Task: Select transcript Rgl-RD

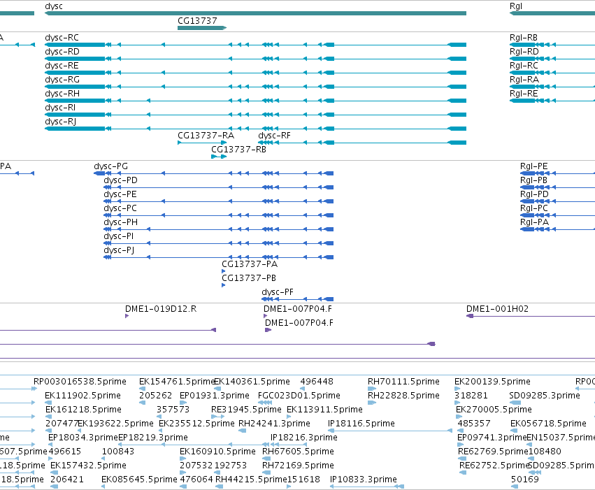Action: 552,59
